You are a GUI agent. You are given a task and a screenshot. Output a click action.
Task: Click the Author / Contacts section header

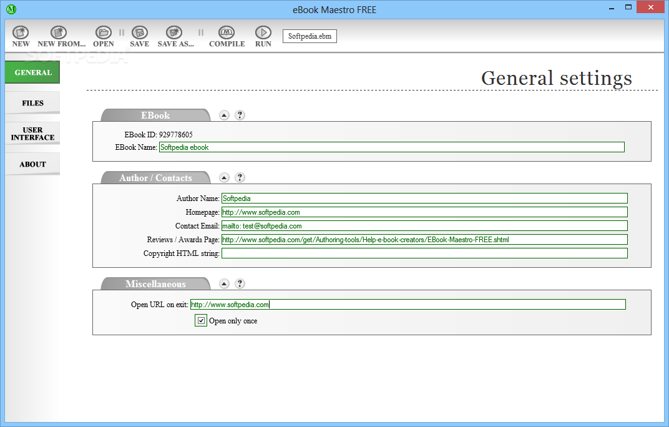click(x=155, y=178)
